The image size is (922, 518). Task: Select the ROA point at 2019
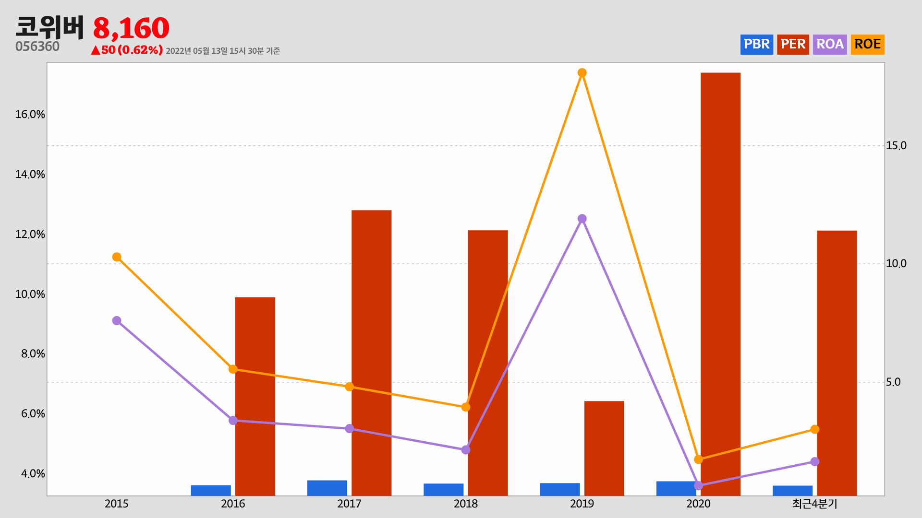(x=582, y=219)
